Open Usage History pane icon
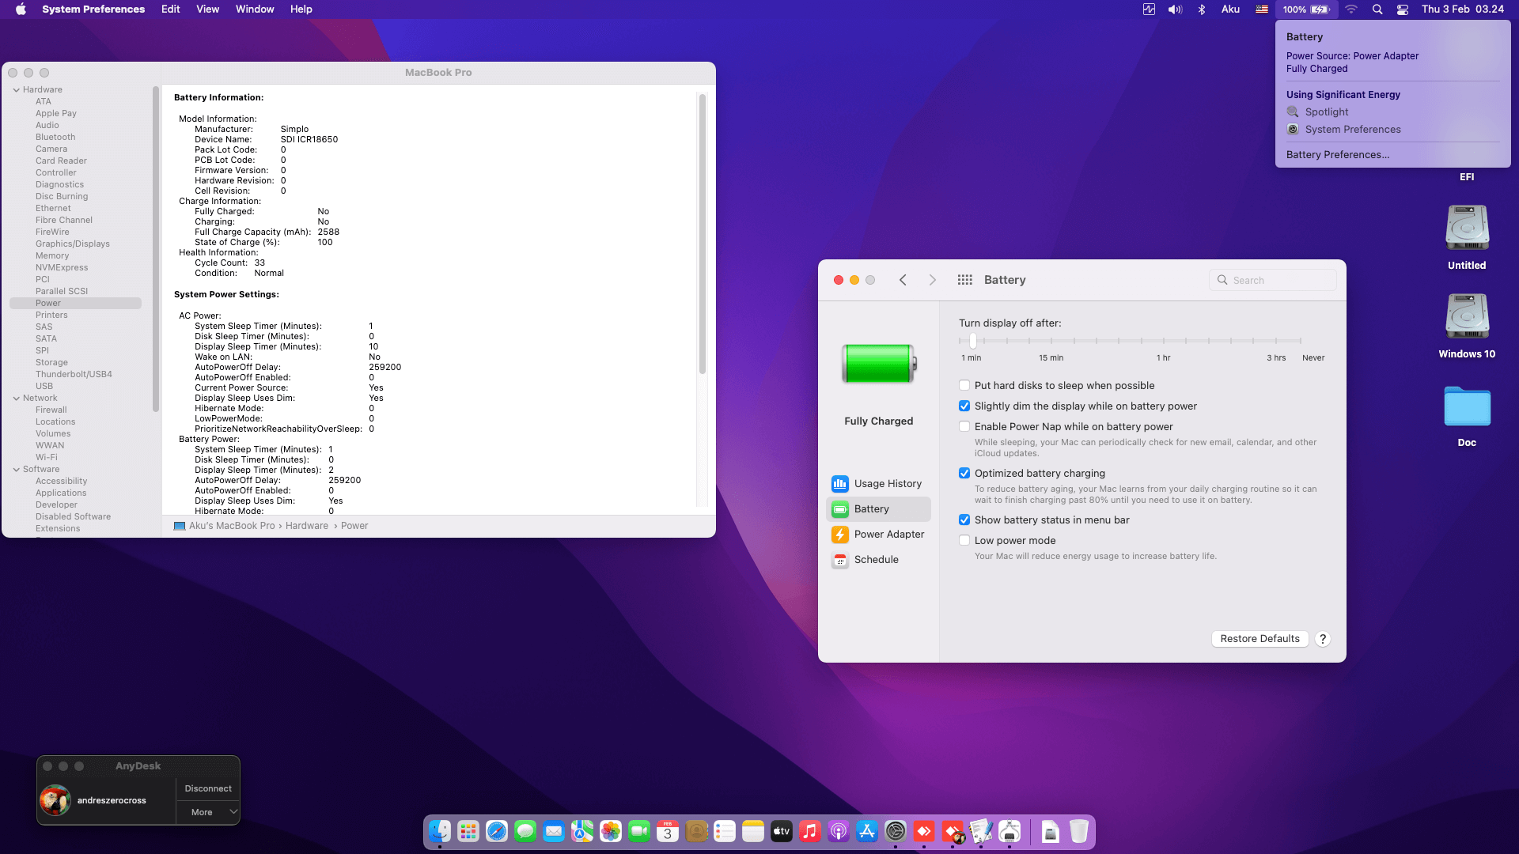This screenshot has height=854, width=1519. [x=839, y=483]
